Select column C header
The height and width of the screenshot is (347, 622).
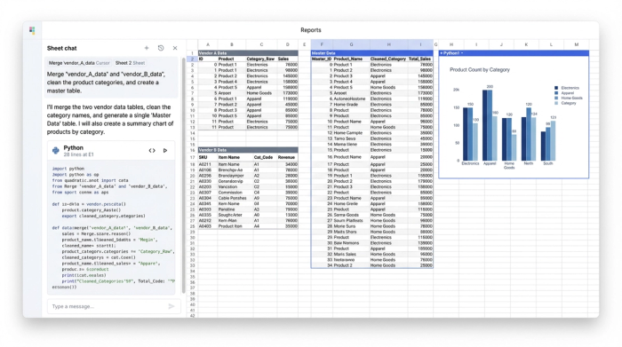tap(261, 44)
